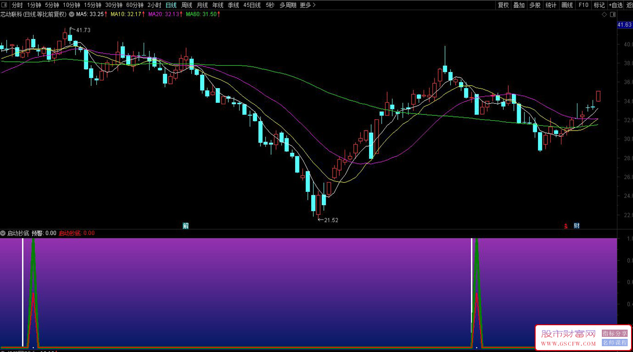Click the red $ marker icon at chart bottom
This screenshot has height=352, width=633.
[x=566, y=226]
